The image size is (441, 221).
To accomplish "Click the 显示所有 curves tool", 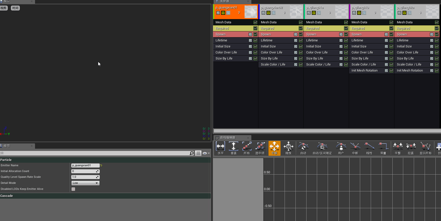I will (426, 148).
